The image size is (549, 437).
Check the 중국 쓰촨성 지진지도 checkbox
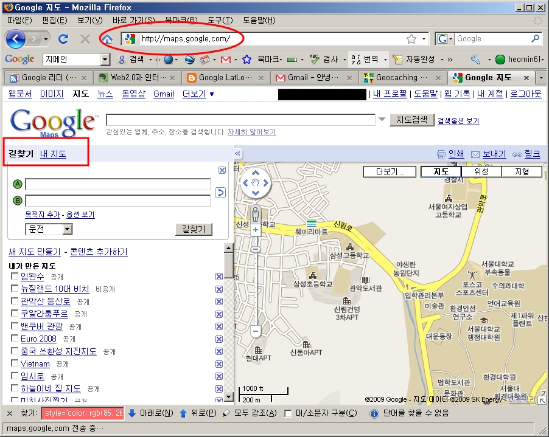click(x=15, y=351)
